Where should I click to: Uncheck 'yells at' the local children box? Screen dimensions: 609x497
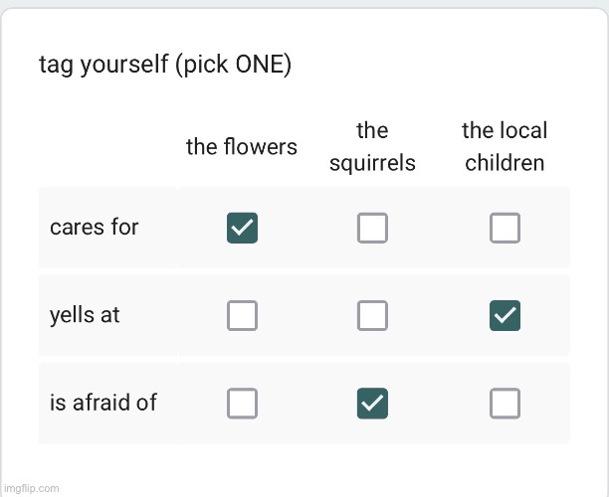tap(505, 315)
